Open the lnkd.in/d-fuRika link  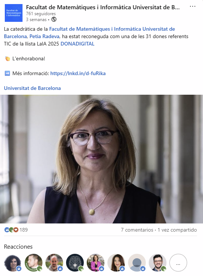(78, 73)
